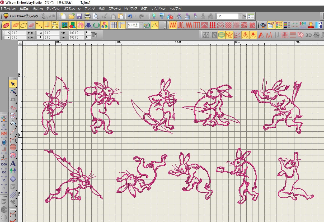Open the thread color balls icon
Image resolution: width=324 pixels, height=222 pixels.
pos(104,25)
